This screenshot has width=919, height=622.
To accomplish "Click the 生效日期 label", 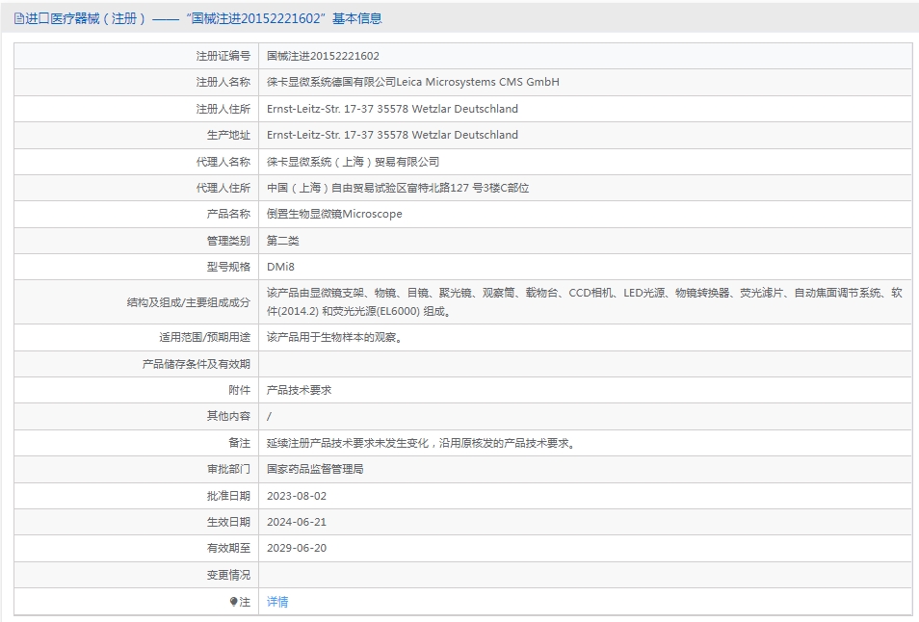I will [228, 522].
